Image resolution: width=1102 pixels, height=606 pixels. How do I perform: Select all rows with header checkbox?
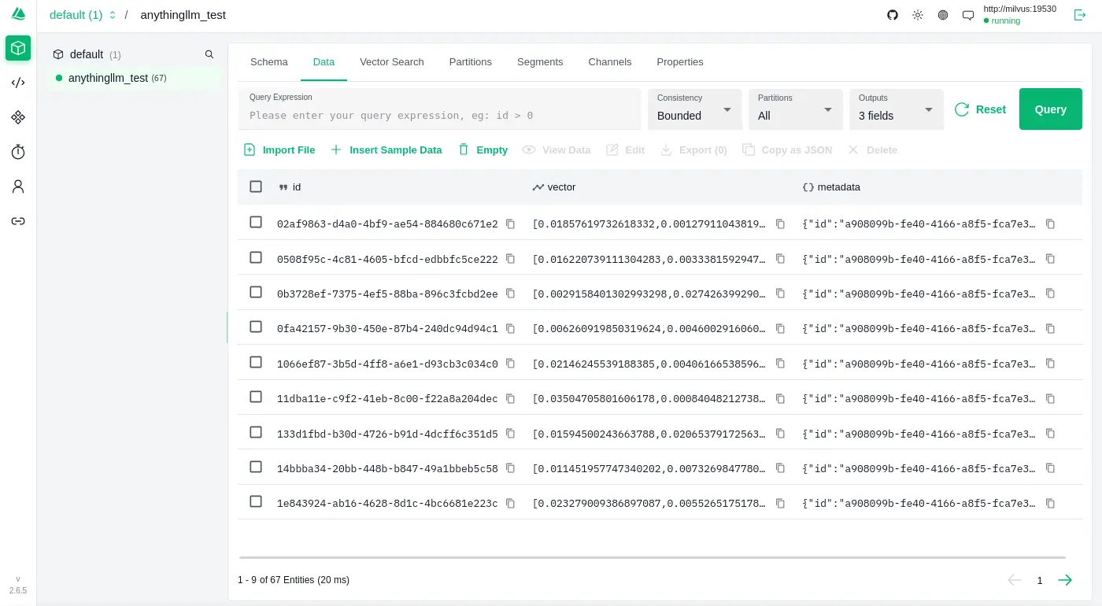(x=256, y=187)
